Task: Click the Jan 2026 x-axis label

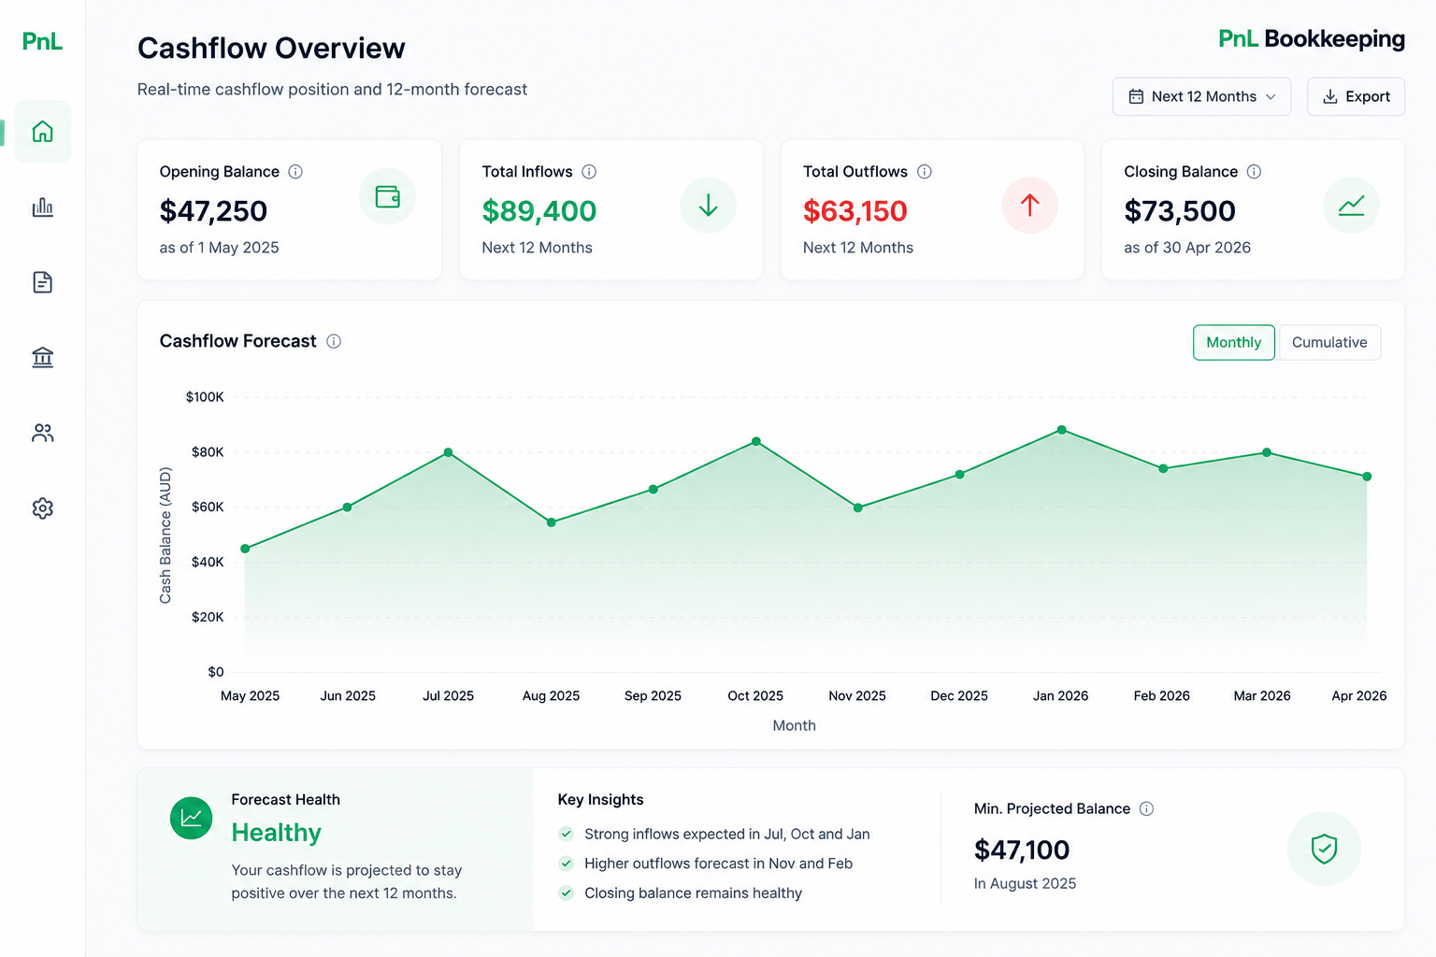Action: (1060, 696)
